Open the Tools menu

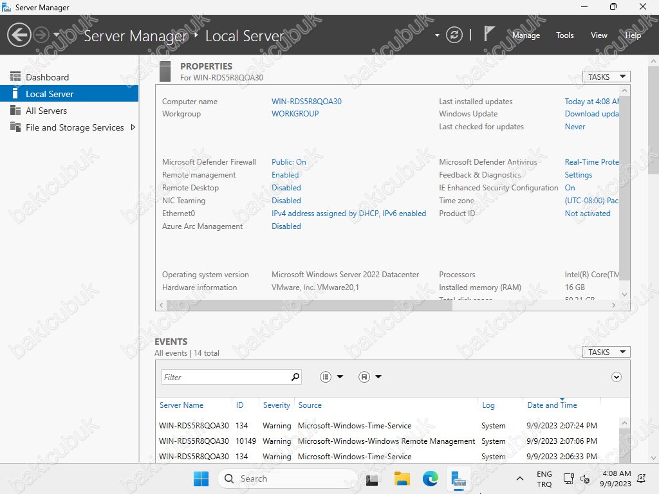[564, 35]
